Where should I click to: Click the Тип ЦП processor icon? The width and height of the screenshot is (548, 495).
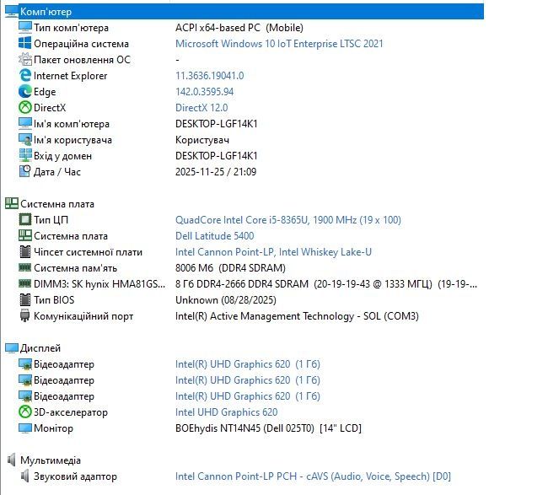click(24, 220)
